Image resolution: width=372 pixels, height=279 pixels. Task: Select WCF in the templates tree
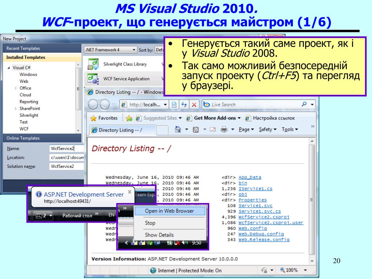point(24,129)
